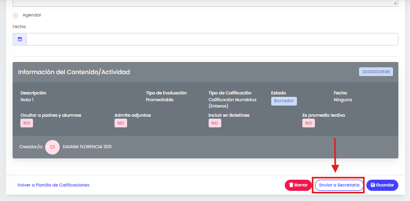Click the NO badge under Incluir en Boletines
The width and height of the screenshot is (410, 201).
(x=214, y=123)
